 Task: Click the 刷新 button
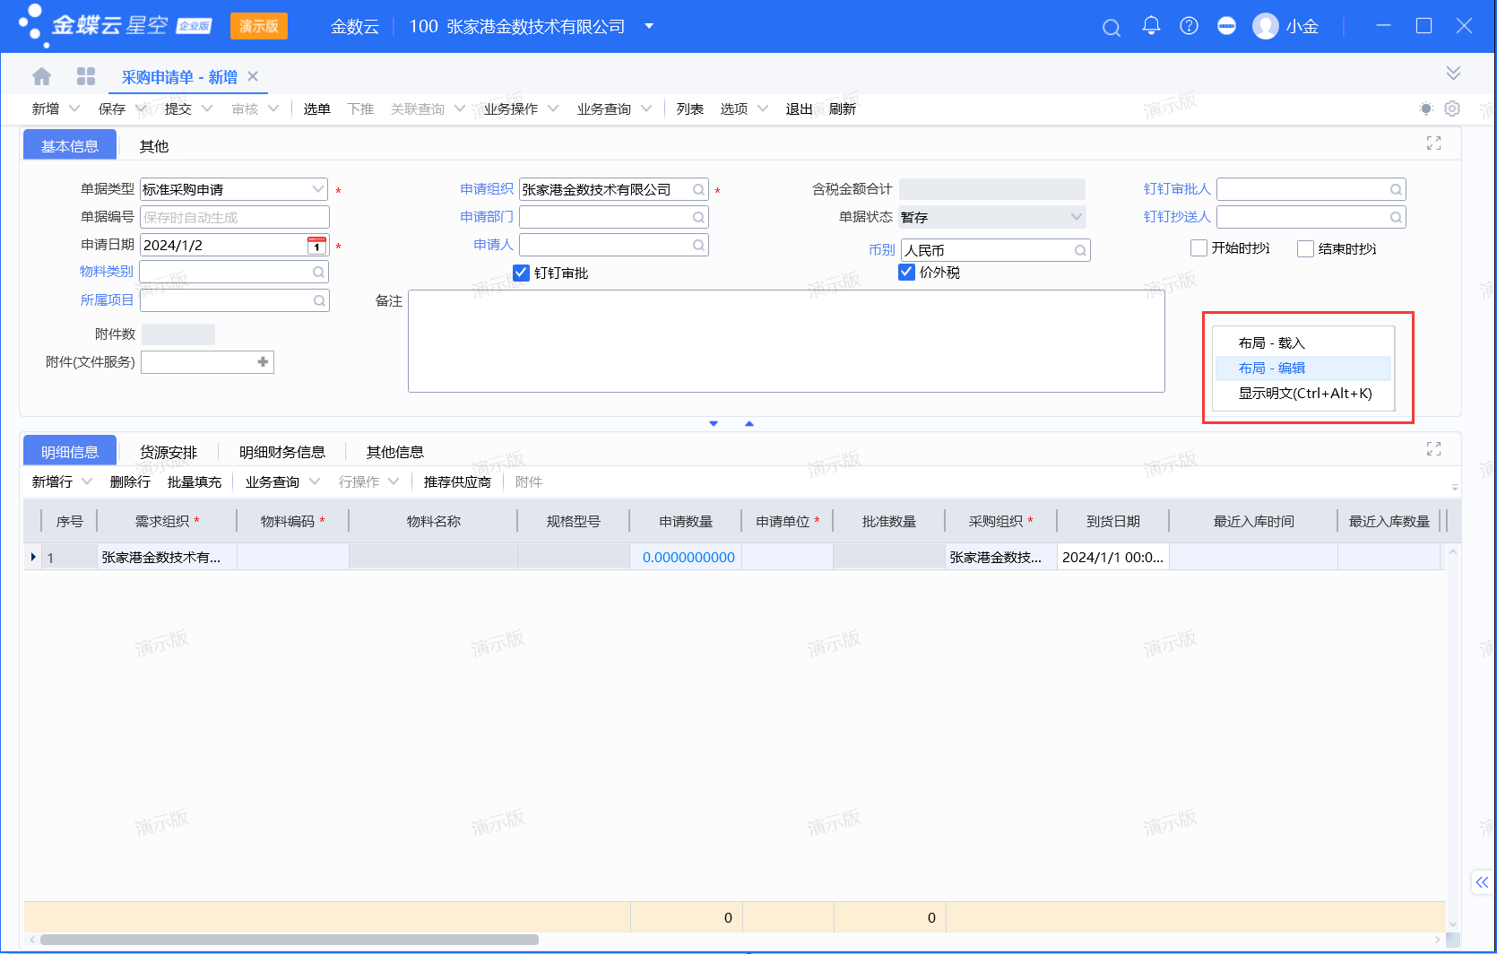pyautogui.click(x=843, y=108)
